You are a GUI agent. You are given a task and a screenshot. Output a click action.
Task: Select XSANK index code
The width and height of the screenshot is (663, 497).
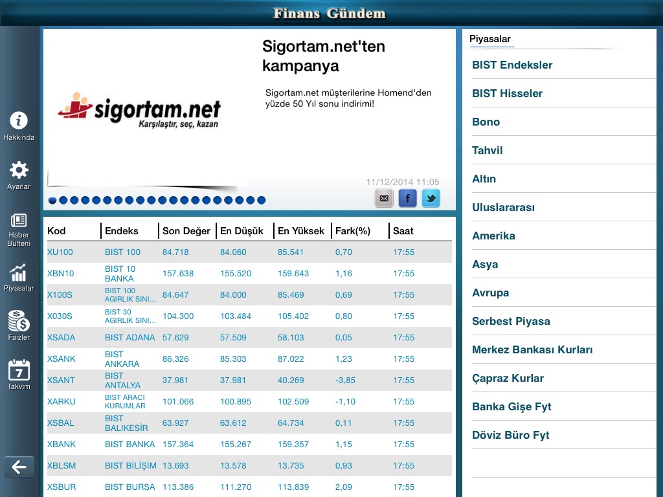[61, 359]
